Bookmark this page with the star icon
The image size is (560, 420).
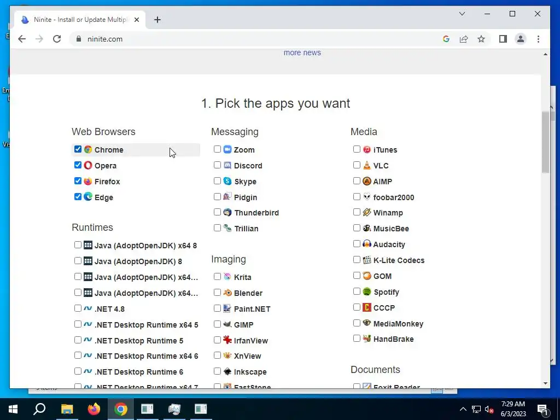click(x=481, y=39)
